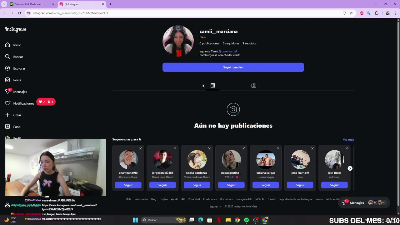Dismiss _luciana.vargas_ suggestion
Viewport: 400px width, 225px height.
(278, 148)
